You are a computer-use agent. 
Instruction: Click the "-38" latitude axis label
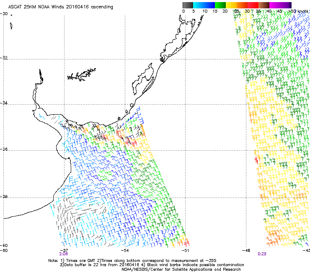[x=4, y=197]
